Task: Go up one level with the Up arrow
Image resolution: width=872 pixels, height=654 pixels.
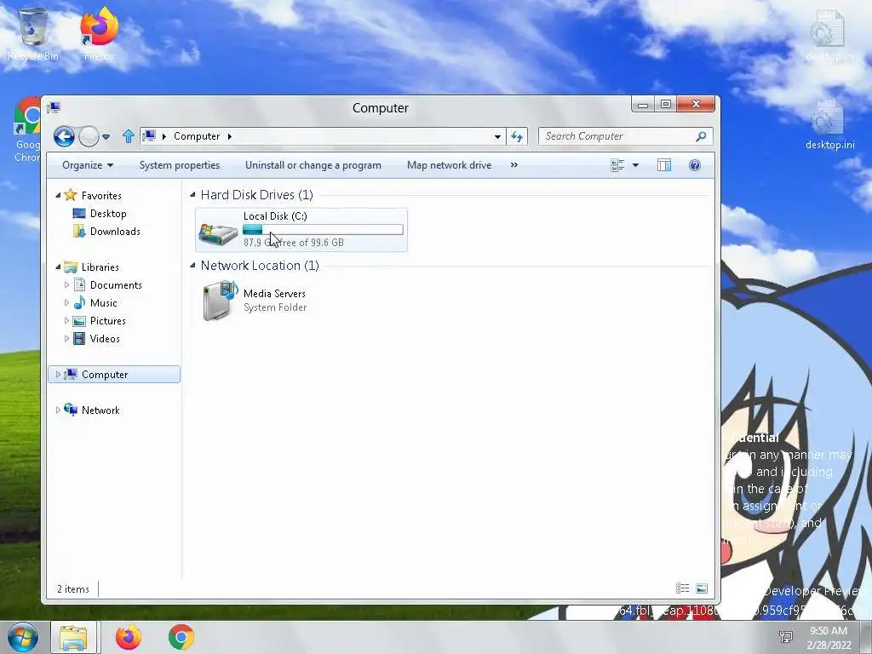Action: (x=129, y=136)
